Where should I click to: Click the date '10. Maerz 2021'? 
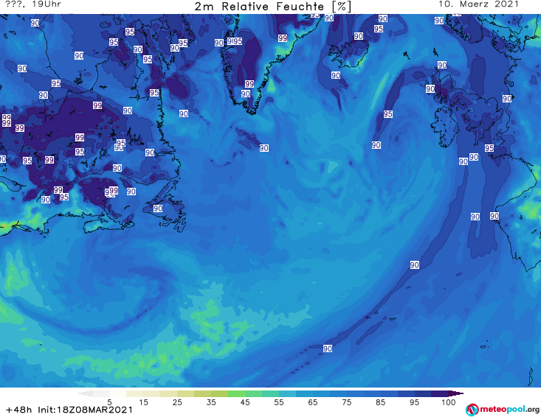pos(478,4)
